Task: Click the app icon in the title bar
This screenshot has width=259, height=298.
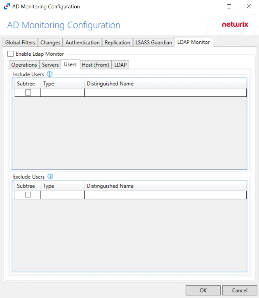Action: coord(7,6)
